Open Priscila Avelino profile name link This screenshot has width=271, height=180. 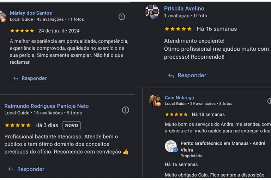(184, 8)
